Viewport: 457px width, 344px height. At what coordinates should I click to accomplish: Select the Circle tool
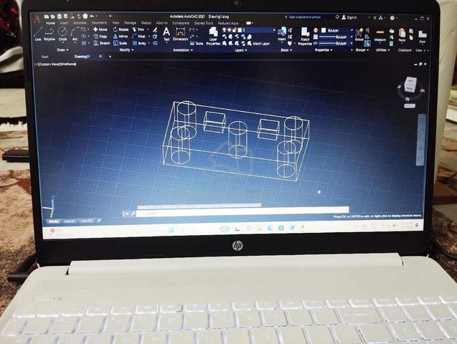coord(62,34)
